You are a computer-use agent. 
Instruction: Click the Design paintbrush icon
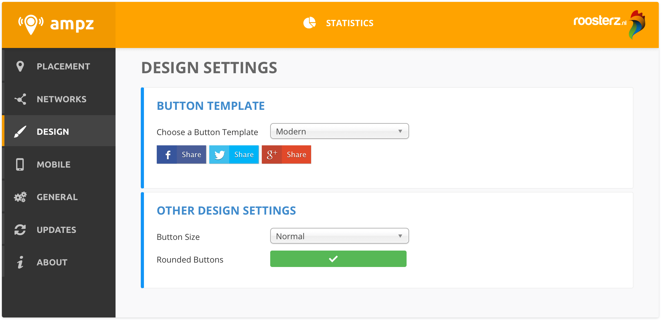20,132
